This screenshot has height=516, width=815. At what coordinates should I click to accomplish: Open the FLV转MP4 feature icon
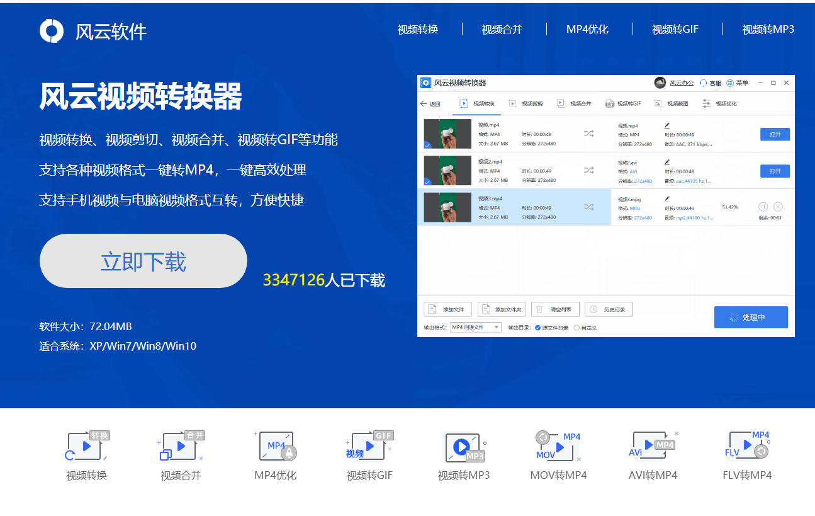point(748,446)
